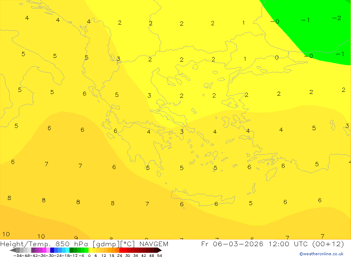Click the '−2' temperature value on the map

coord(337,18)
